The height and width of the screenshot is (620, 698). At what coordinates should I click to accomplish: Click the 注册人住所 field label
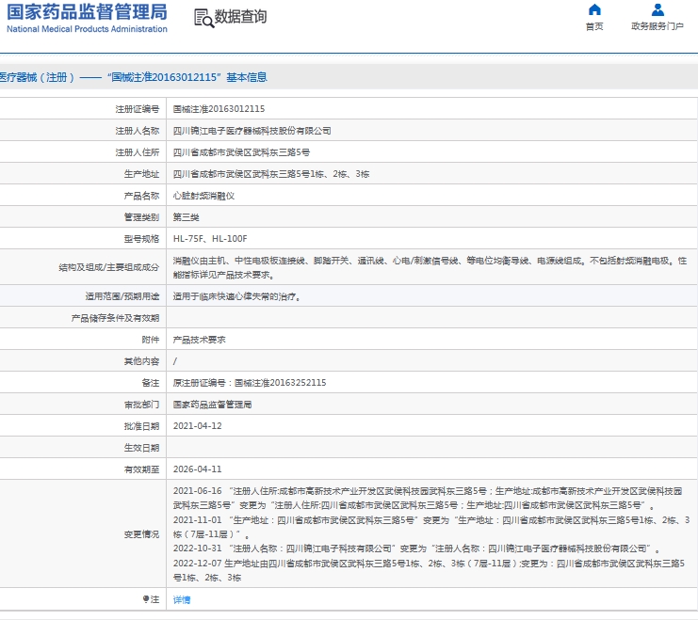tap(138, 152)
